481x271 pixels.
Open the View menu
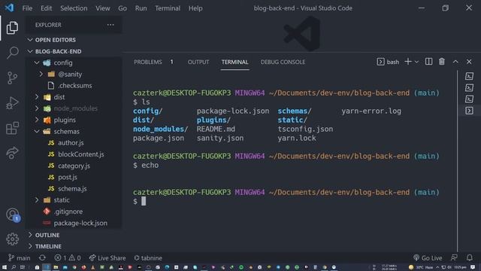[103, 8]
